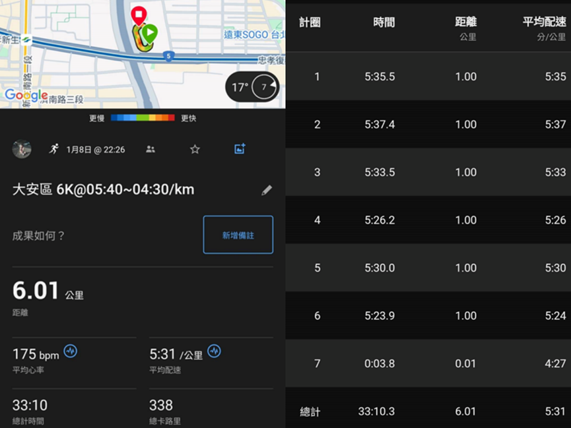Click the pace color gradient legend bar

pos(143,118)
